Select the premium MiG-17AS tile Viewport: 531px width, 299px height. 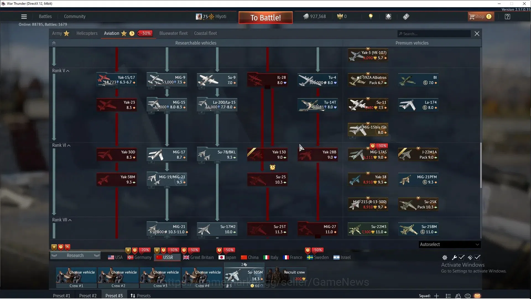tap(368, 155)
